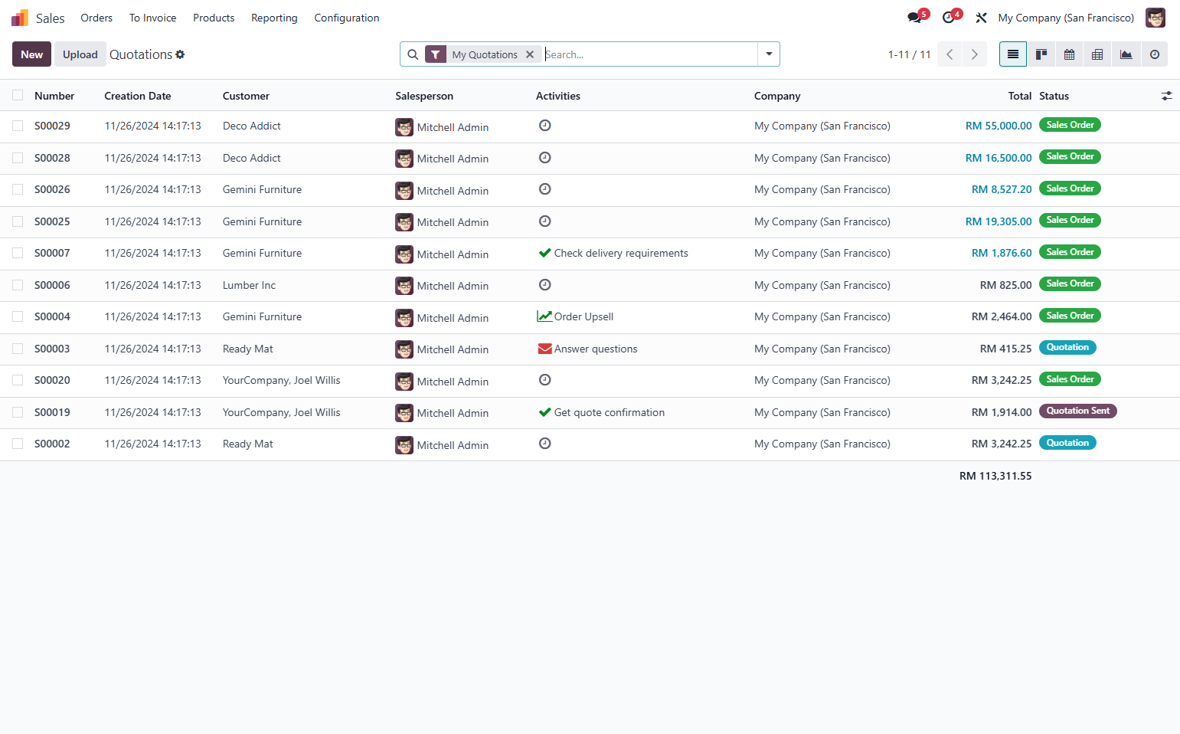The width and height of the screenshot is (1180, 734).
Task: Open the Configuration menu
Action: 347,18
